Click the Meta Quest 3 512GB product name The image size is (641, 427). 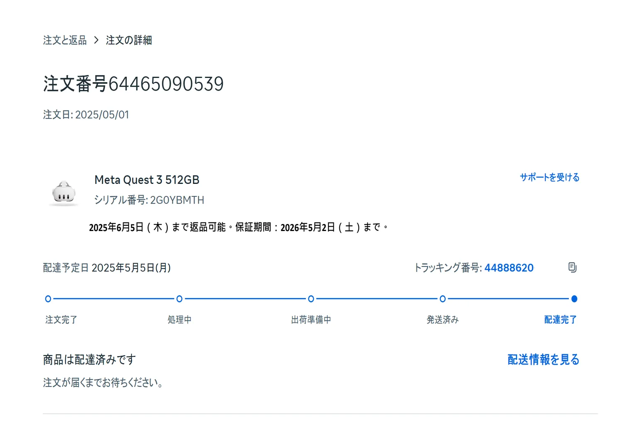pyautogui.click(x=147, y=180)
